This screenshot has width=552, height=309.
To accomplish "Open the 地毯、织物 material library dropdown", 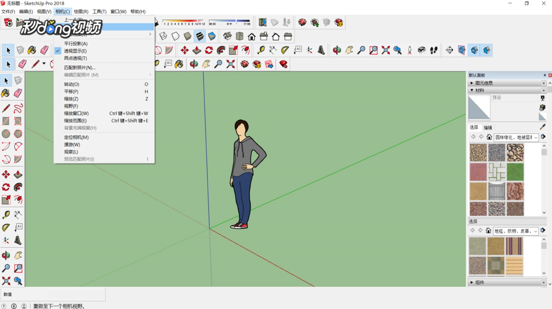I will pos(516,231).
